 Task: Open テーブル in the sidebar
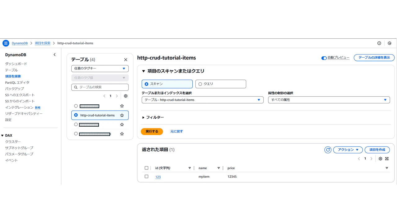pos(11,70)
